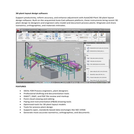Click the UCS axis icon in viewport
Screen dimensions: 134x134
tap(22, 77)
